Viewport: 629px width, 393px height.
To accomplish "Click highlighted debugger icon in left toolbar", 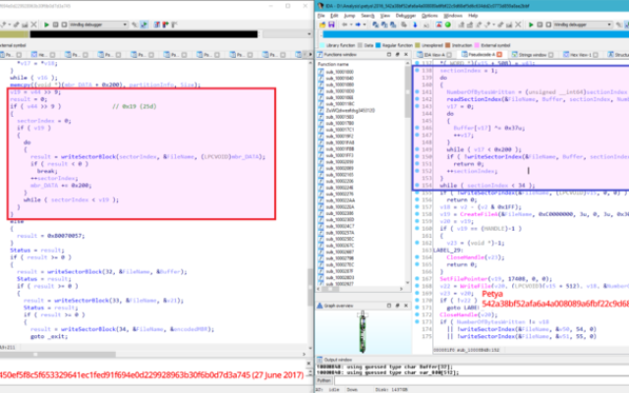I will (143, 25).
